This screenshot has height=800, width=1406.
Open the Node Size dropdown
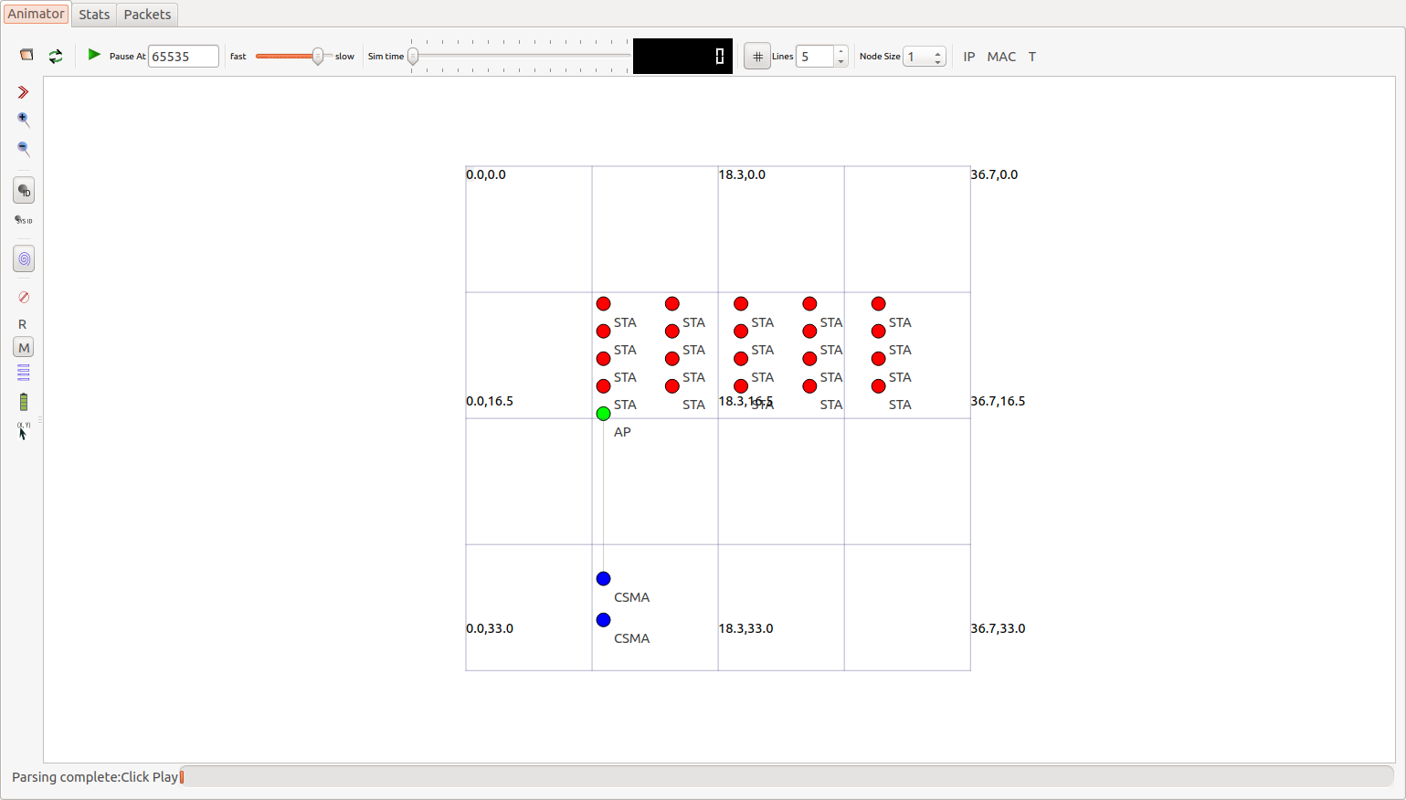tap(925, 57)
